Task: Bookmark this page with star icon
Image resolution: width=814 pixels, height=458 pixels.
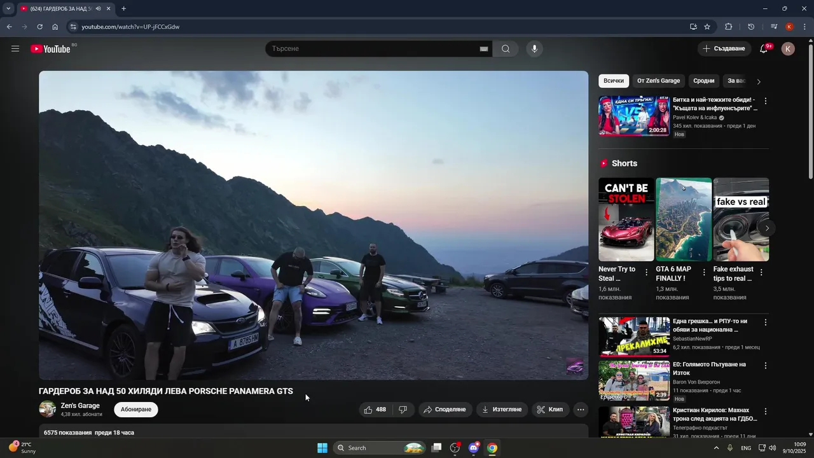Action: pos(707,27)
